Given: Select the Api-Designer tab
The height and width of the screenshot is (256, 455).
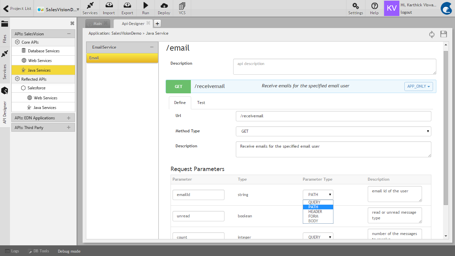Looking at the screenshot, I should point(133,24).
